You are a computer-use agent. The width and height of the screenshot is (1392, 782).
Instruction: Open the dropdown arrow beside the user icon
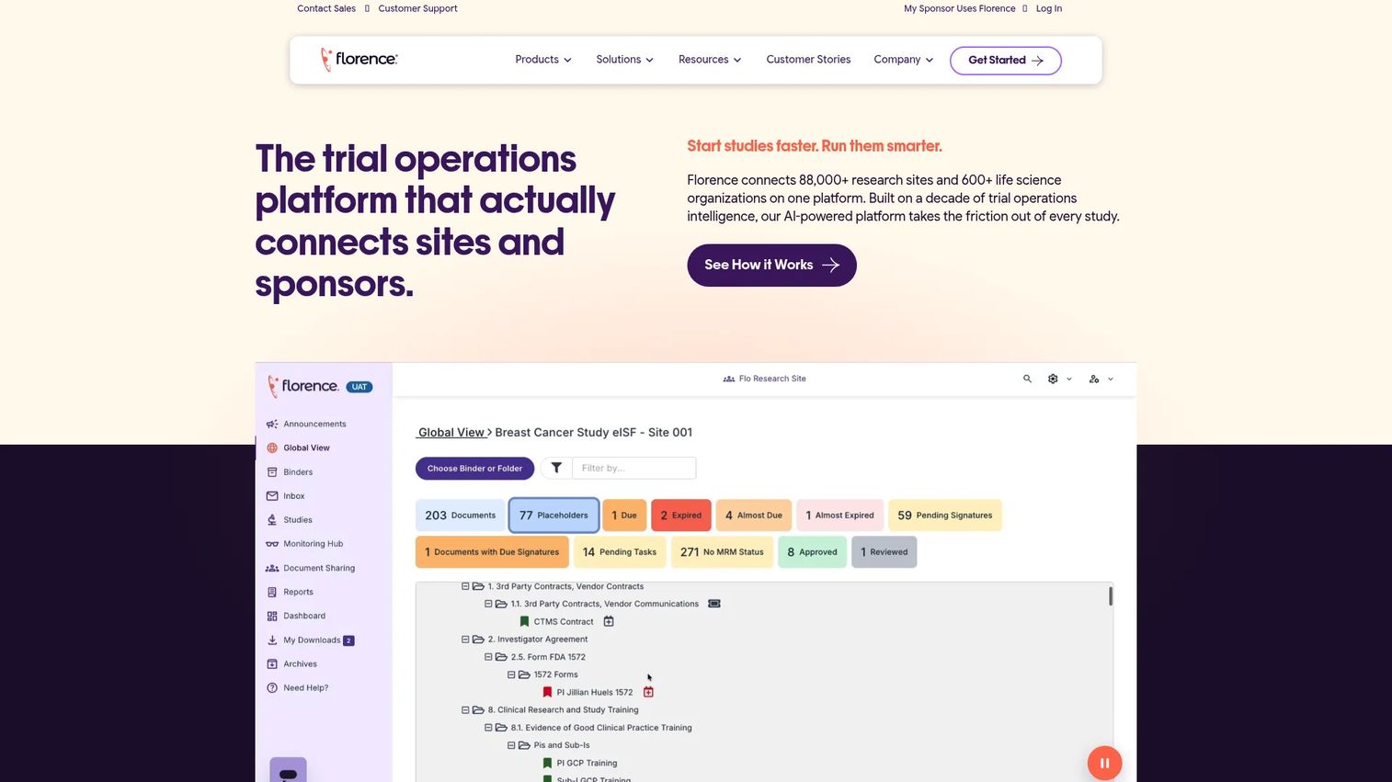(1111, 379)
